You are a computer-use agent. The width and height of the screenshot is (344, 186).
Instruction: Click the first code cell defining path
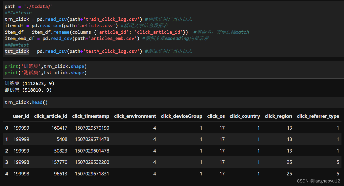click(x=173, y=29)
